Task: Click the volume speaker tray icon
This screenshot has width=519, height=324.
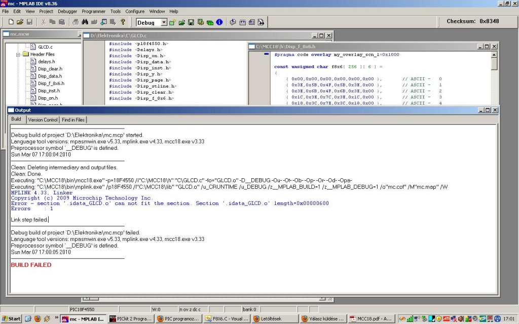Action: click(461, 319)
